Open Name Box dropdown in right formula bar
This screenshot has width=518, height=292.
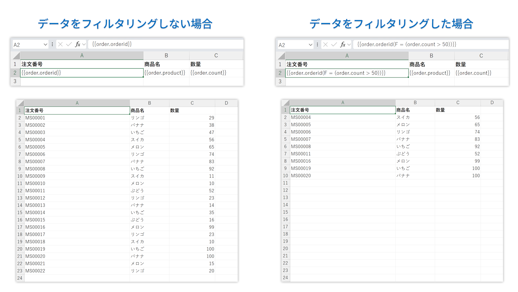point(310,45)
